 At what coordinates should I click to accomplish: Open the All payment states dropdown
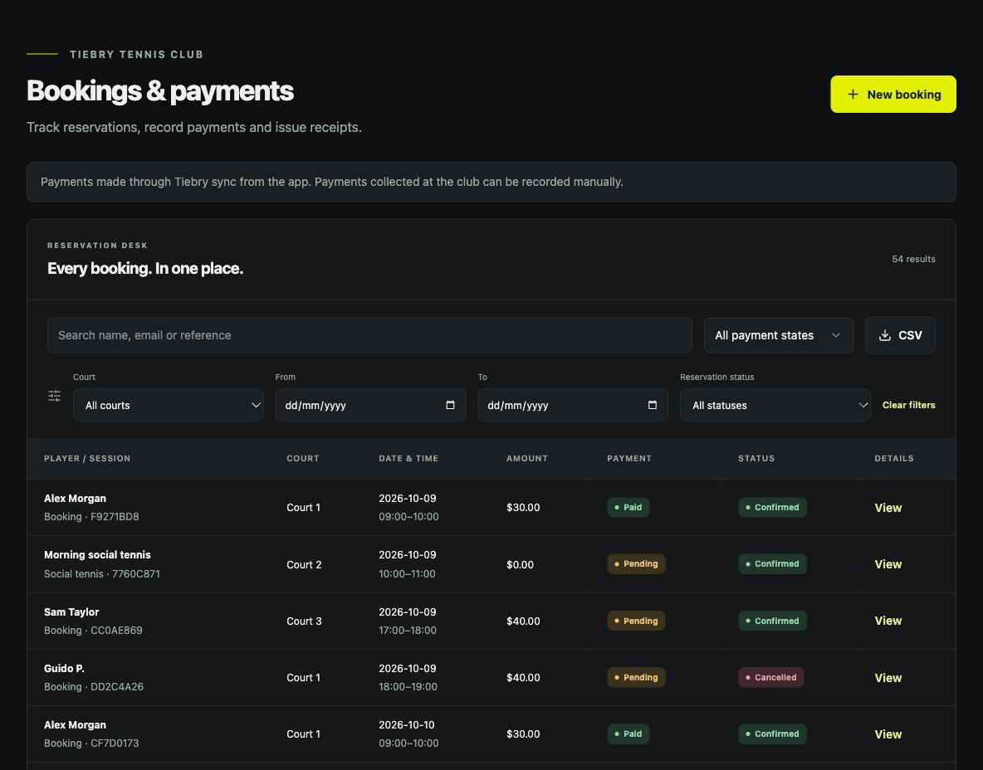[778, 335]
